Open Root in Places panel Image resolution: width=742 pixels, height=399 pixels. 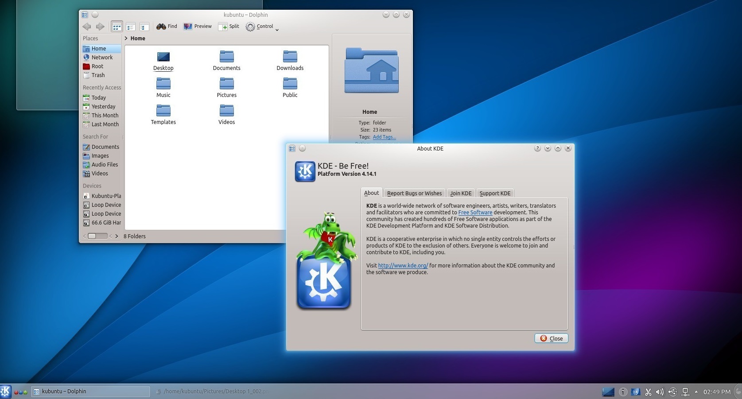click(101, 66)
